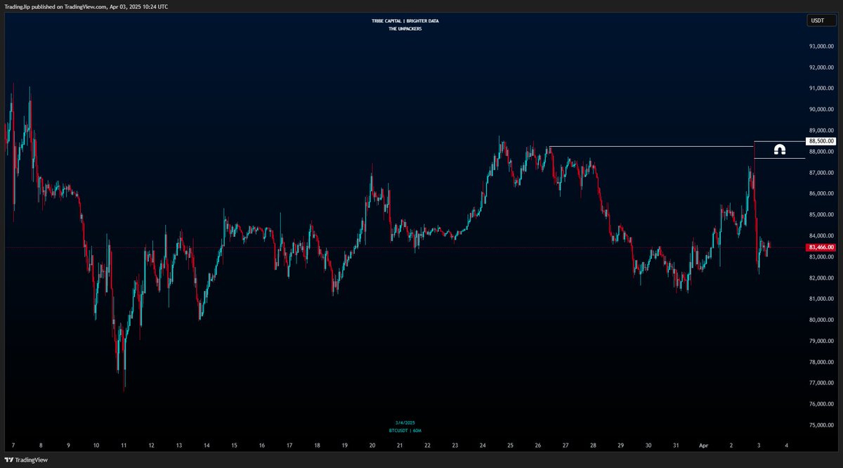Click THE UNPACKERS header text

coord(405,28)
